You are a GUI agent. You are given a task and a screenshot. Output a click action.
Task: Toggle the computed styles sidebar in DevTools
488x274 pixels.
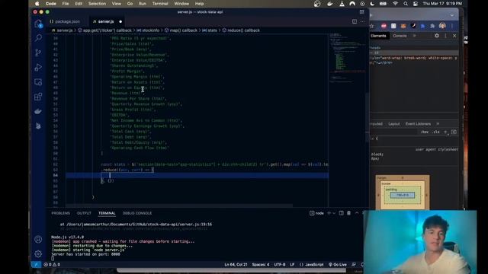click(x=454, y=132)
